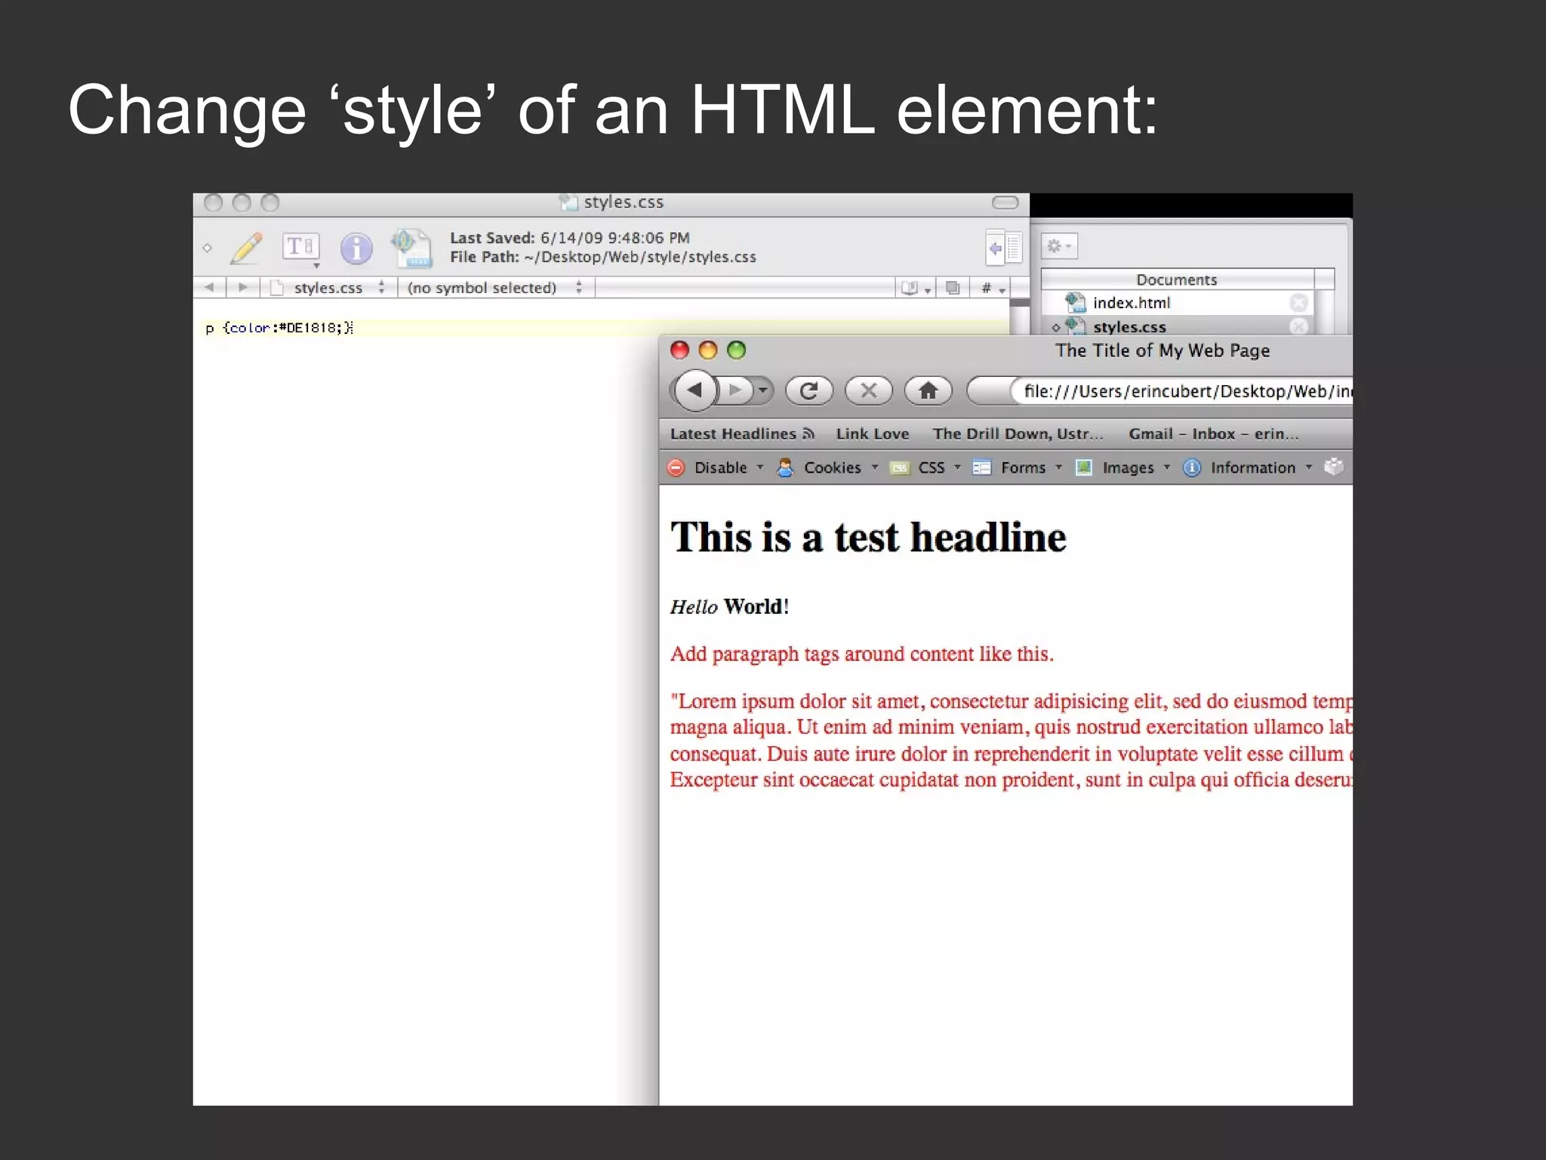
Task: Click the editor vertical scrollbar in styles.css window
Action: [x=1020, y=316]
